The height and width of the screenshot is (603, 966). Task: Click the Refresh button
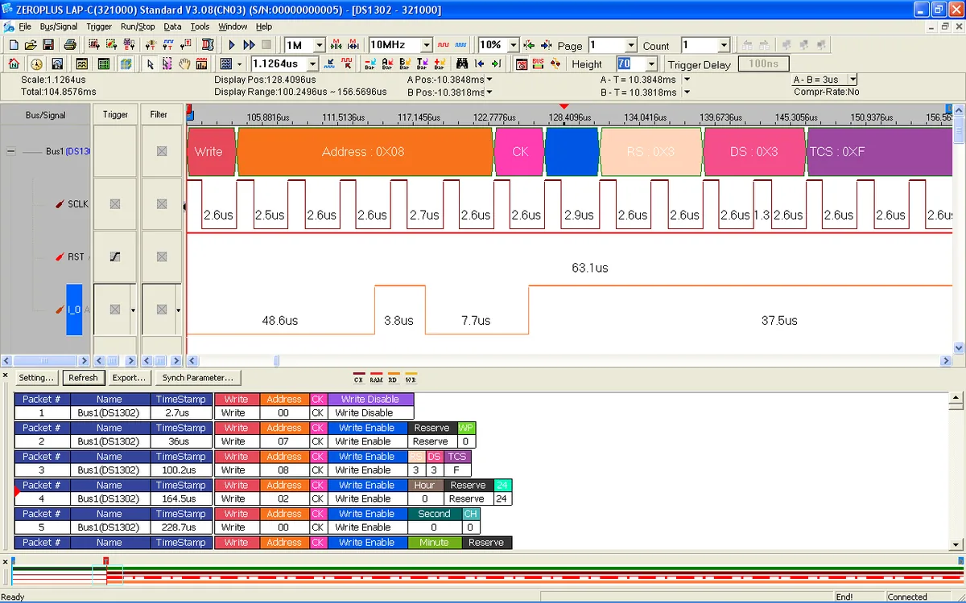click(x=83, y=378)
